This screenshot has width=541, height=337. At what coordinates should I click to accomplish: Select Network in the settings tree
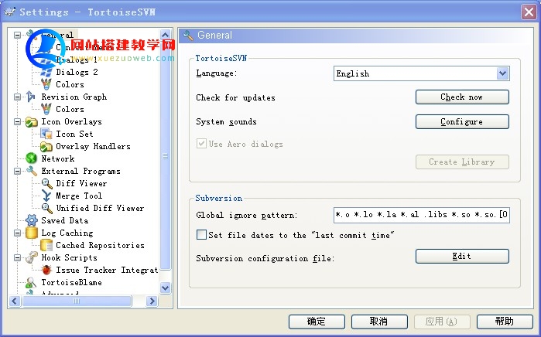tap(58, 159)
